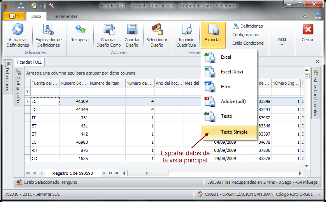The image size is (326, 202).
Task: Expand the Vista dropdown
Action: click(282, 42)
